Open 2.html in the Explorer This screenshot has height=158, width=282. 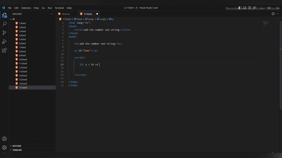[22, 27]
